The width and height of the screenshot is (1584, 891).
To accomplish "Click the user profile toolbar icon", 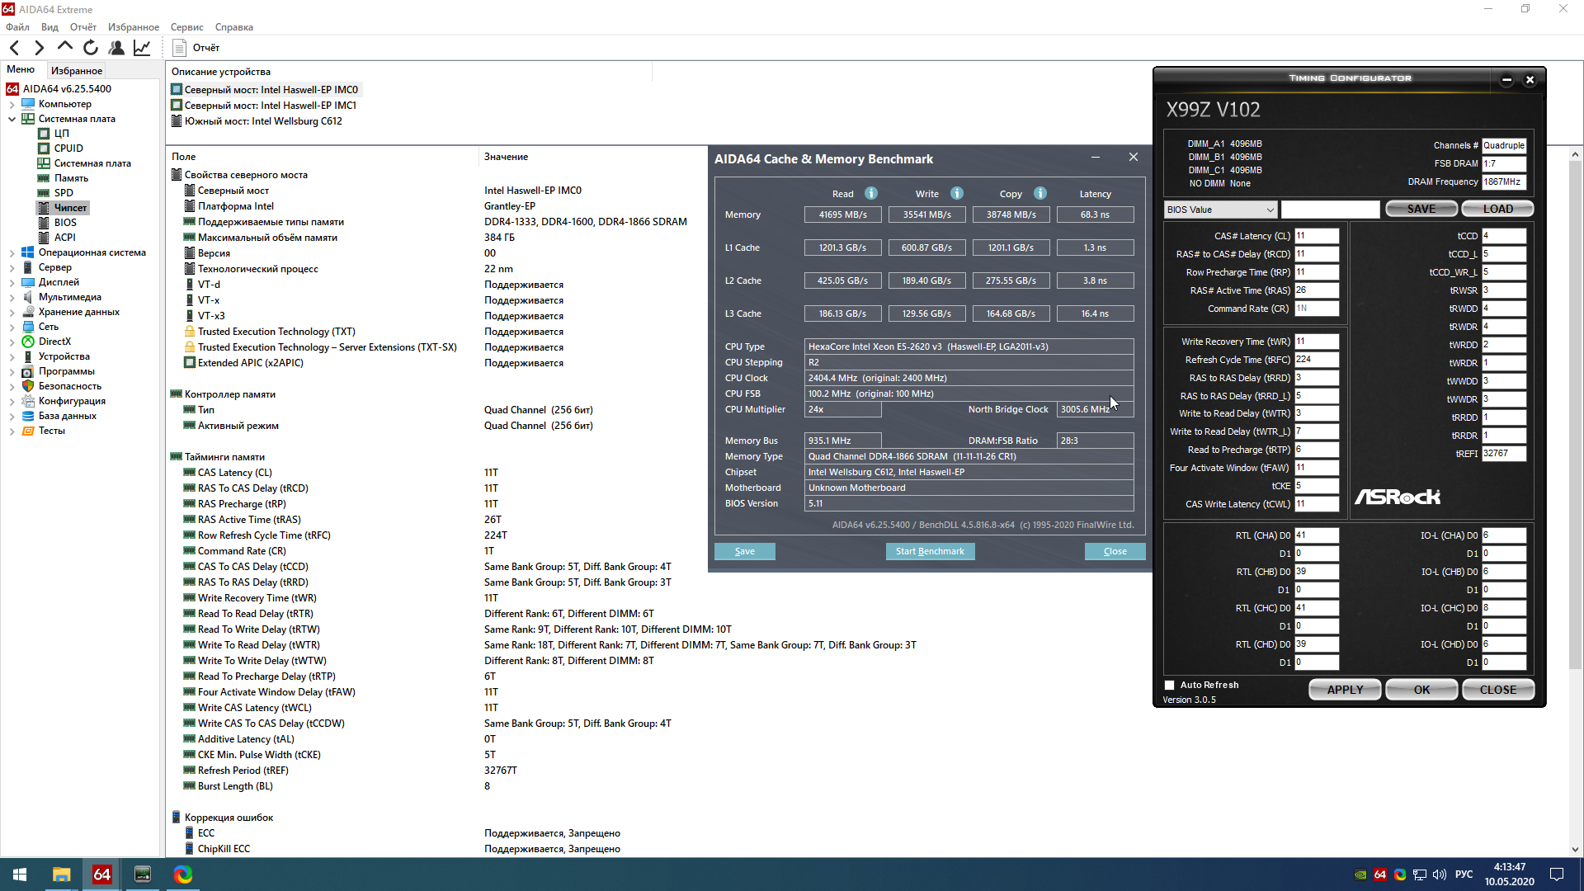I will point(116,48).
